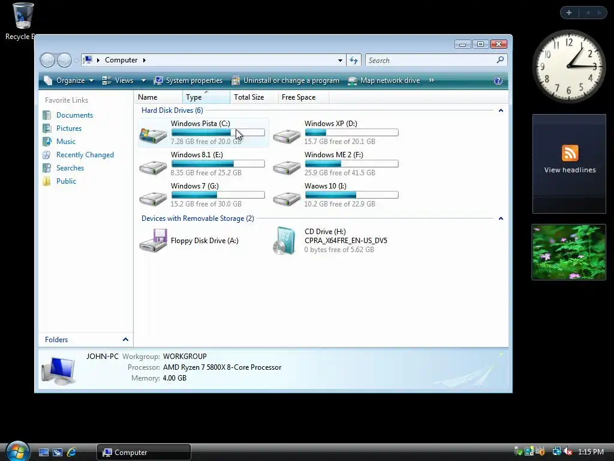This screenshot has height=461, width=614.
Task: Click the Views toolbar button
Action: tap(118, 80)
